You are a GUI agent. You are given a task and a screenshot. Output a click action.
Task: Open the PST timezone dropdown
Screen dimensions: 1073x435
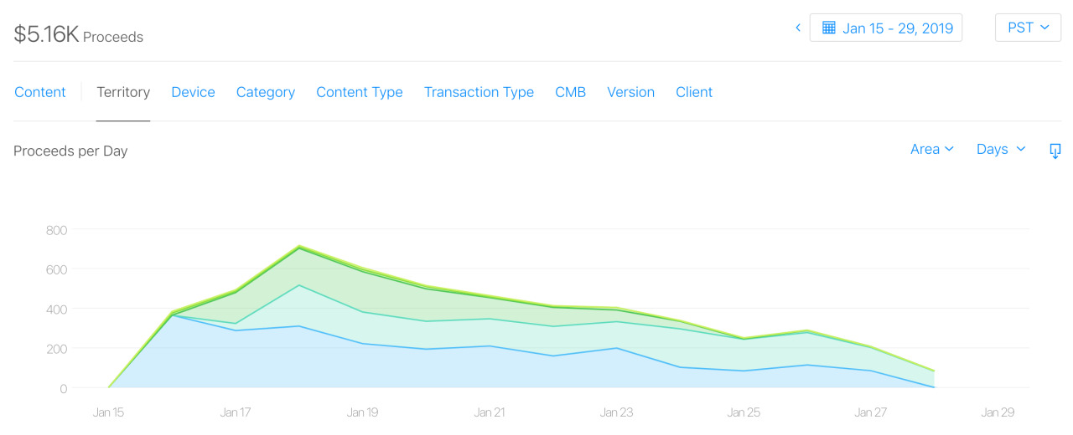1028,28
